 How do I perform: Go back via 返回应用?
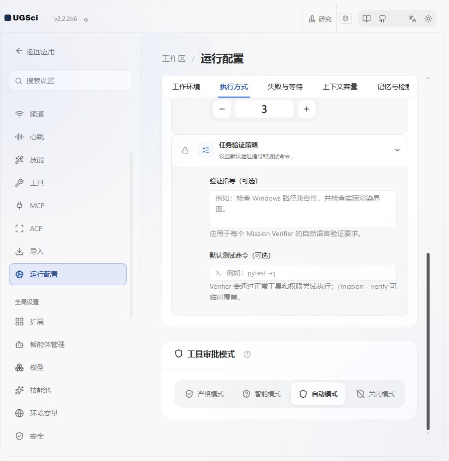pyautogui.click(x=35, y=52)
